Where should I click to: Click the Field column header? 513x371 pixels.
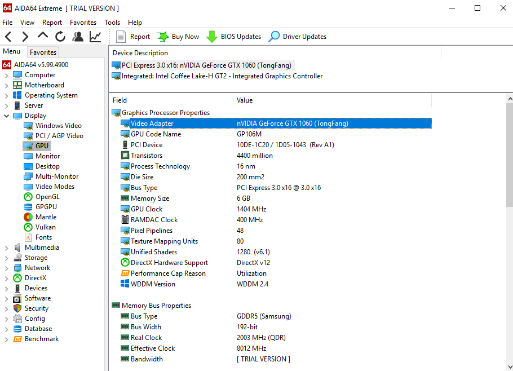click(171, 100)
